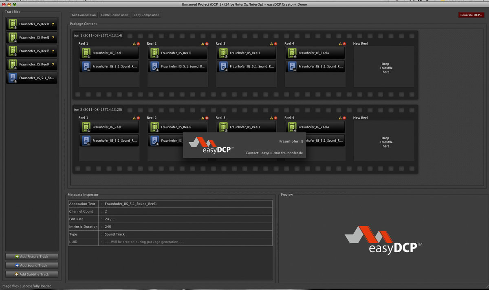This screenshot has width=489, height=290.
Task: Select Fraunhofer_IIS_Reel2 picture track in composition 1
Action: tap(177, 53)
